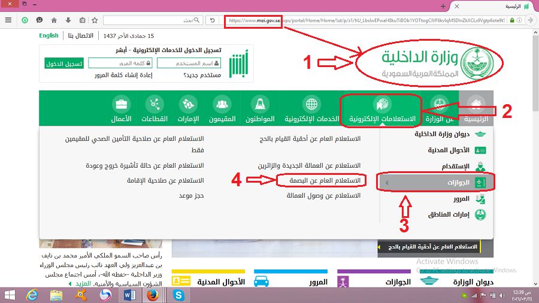Open الاستعلامات الإلكترونية menu
The height and width of the screenshot is (303, 539).
coord(382,108)
